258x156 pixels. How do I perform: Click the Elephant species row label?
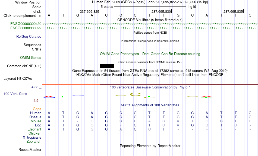point(34,129)
